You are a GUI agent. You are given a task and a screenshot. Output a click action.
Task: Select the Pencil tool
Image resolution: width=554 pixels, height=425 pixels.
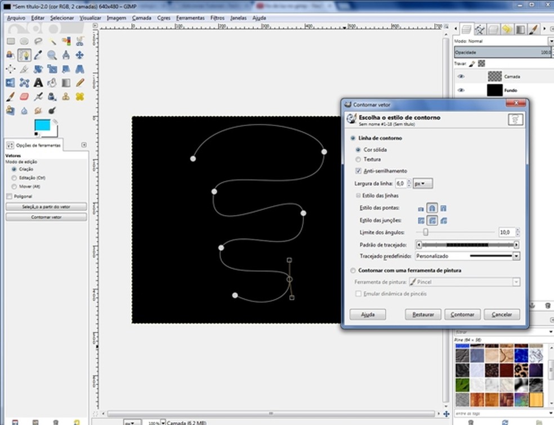coord(80,83)
